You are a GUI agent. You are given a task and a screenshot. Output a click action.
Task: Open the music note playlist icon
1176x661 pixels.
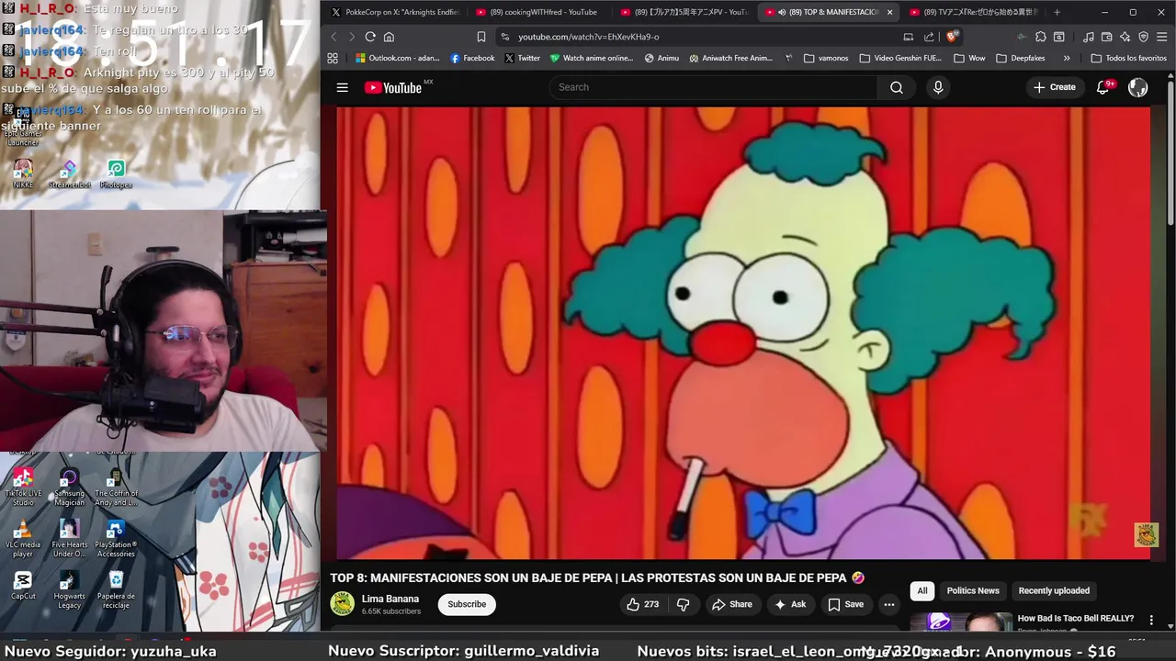click(x=1089, y=37)
